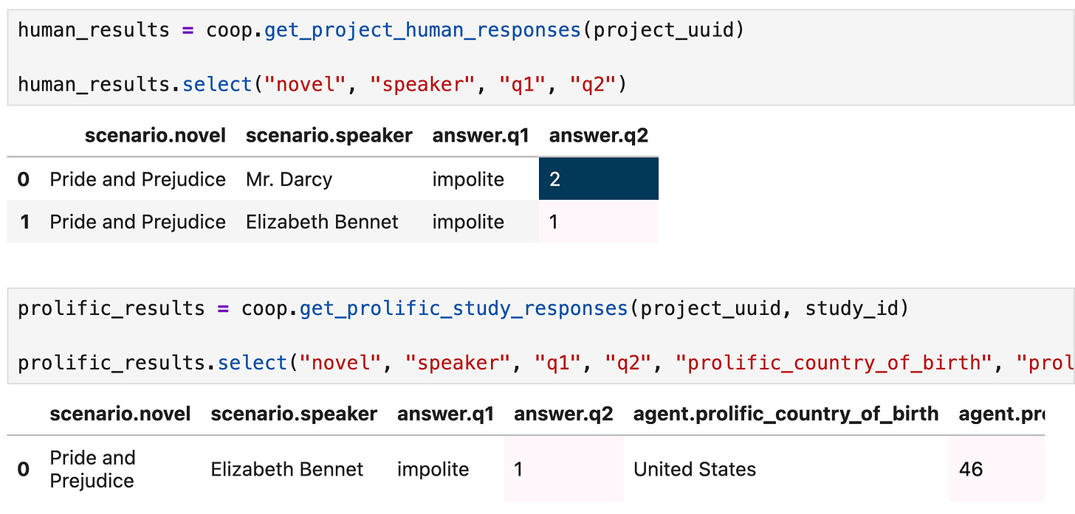This screenshot has height=514, width=1075.
Task: Click the United States cell
Action: pos(695,469)
